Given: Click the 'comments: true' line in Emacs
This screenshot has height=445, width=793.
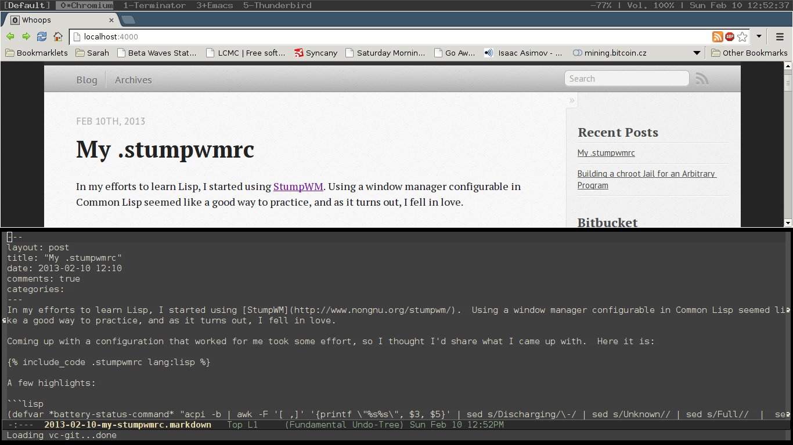Looking at the screenshot, I should pos(44,279).
